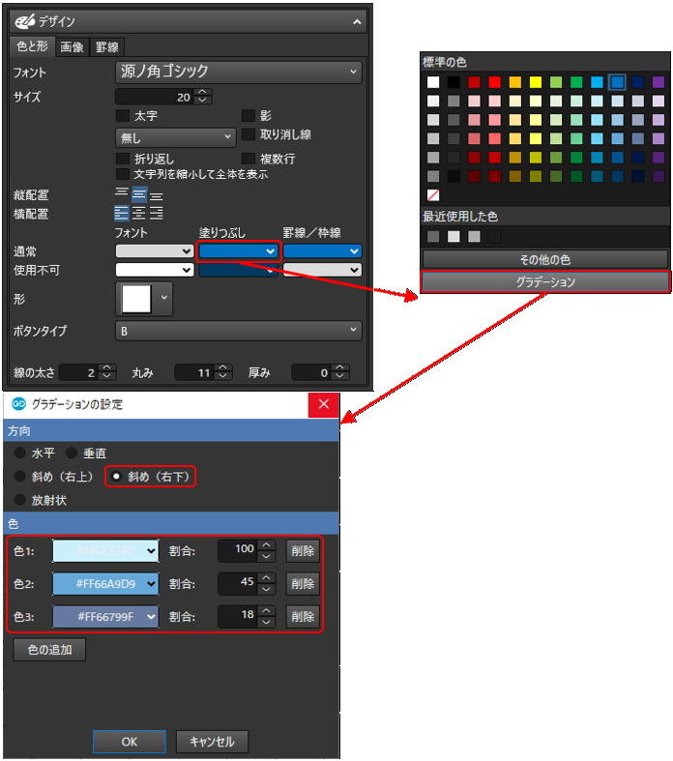Set horizontal alignment to left
Image resolution: width=673 pixels, height=761 pixels.
tap(122, 213)
